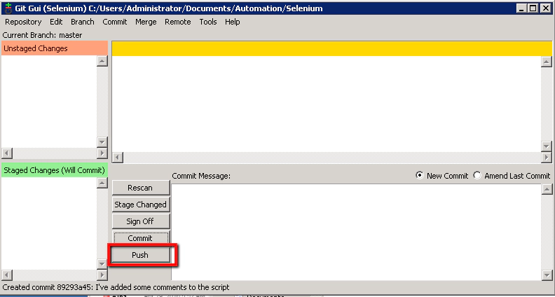Click down arrow of Commit Message scrollbar
The height and width of the screenshot is (297, 555).
547,275
